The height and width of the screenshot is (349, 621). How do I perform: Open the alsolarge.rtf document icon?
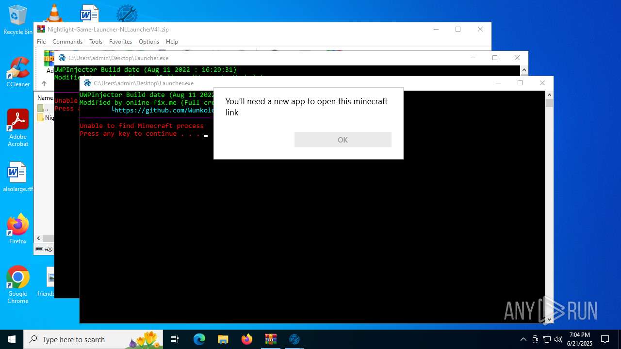[x=18, y=177]
